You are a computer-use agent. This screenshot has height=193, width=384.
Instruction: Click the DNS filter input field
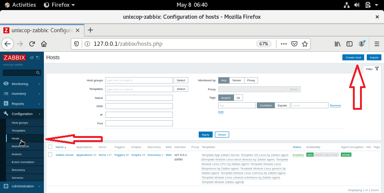click(139, 106)
